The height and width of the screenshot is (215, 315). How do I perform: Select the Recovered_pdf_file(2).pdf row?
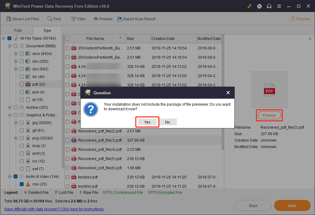(143, 131)
